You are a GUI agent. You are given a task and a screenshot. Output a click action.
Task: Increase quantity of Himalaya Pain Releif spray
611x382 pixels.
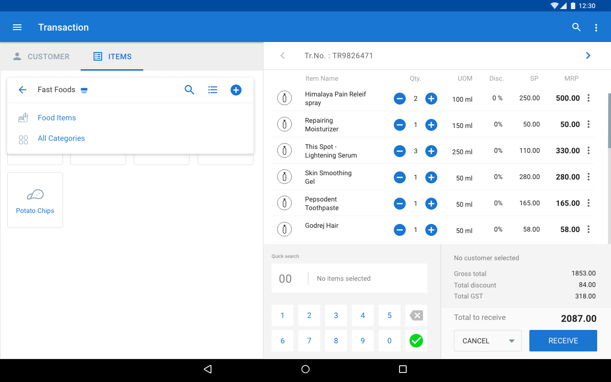point(431,99)
